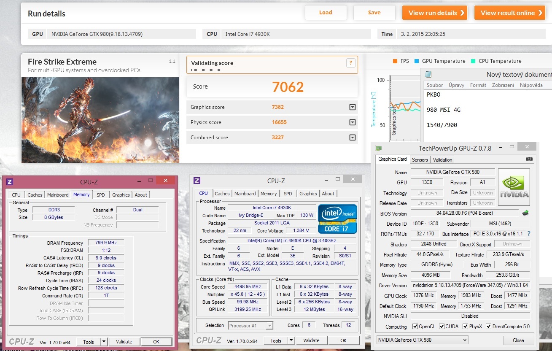552x351 pixels.
Task: Open Memory tab in the white CPU-Z window
Action: pos(269,194)
